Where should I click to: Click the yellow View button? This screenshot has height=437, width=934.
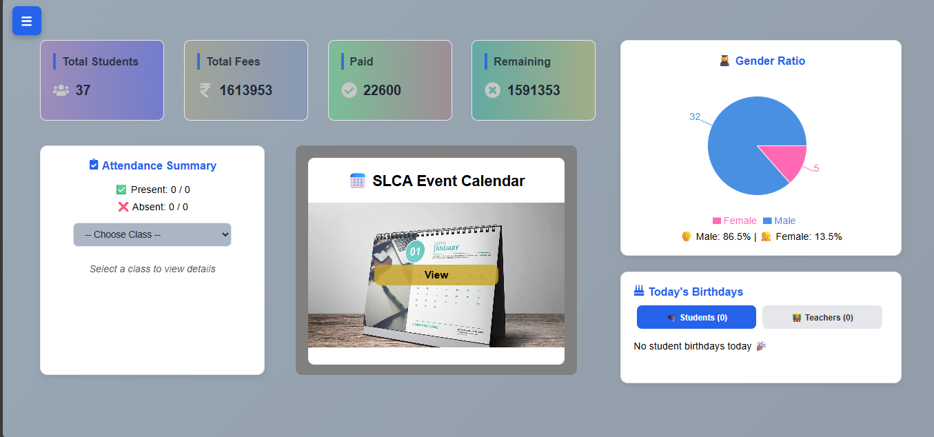coord(436,275)
